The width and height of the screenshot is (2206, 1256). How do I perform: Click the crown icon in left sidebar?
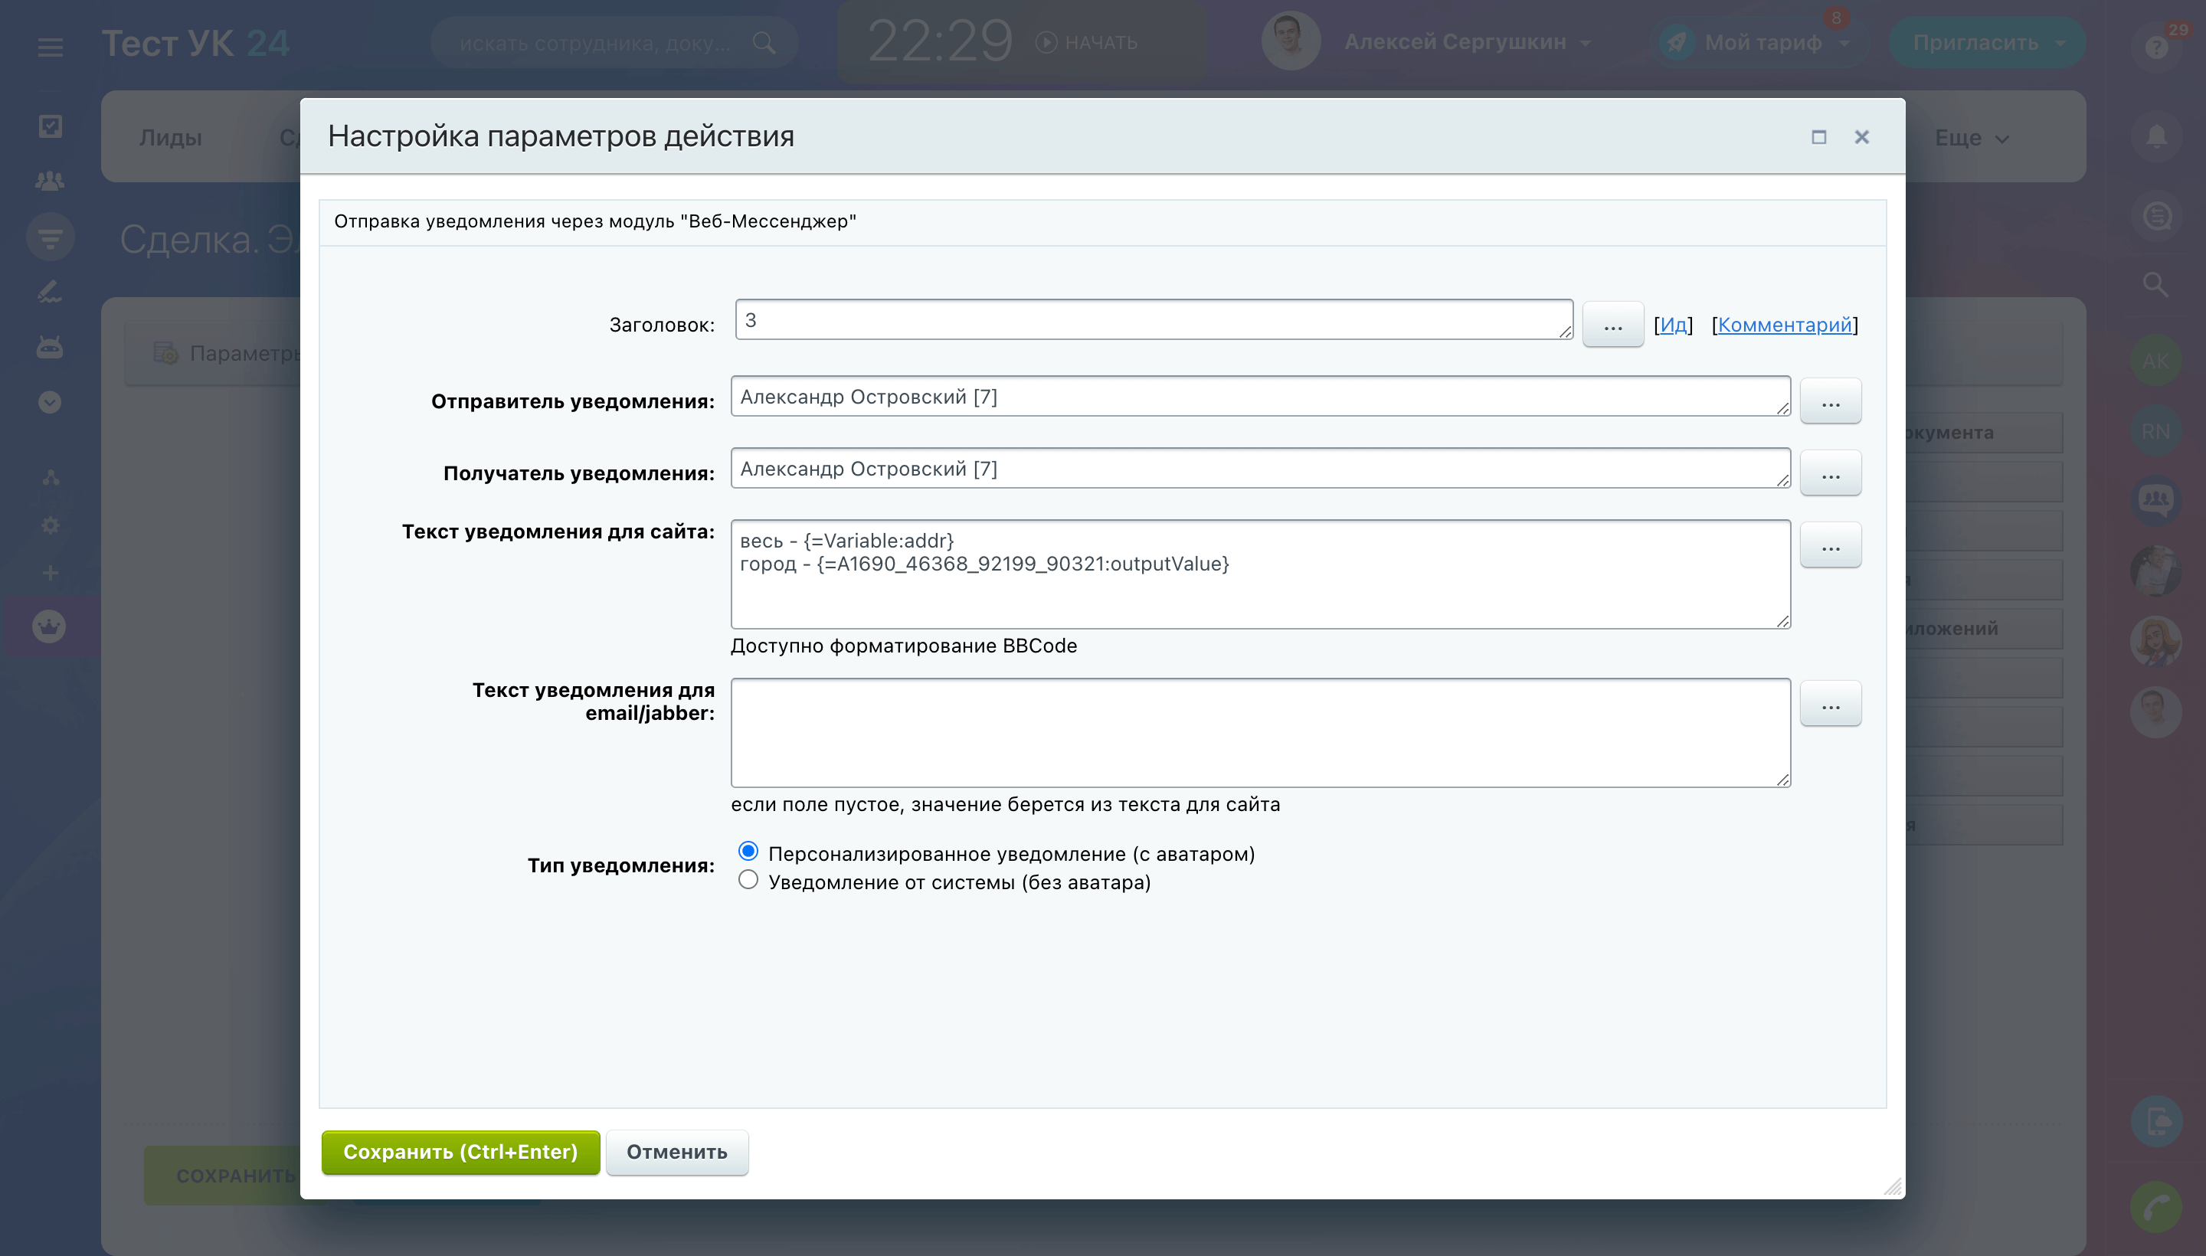[x=49, y=627]
